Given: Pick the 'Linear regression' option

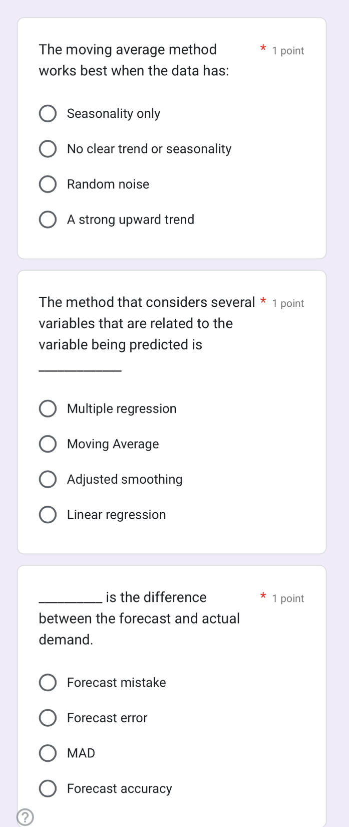Looking at the screenshot, I should tap(48, 515).
